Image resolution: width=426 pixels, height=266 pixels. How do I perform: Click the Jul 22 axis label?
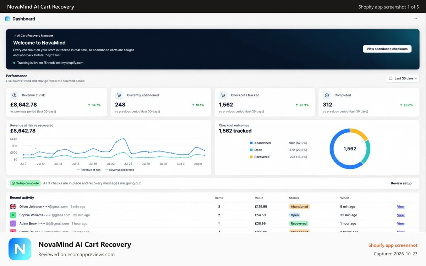111,164
